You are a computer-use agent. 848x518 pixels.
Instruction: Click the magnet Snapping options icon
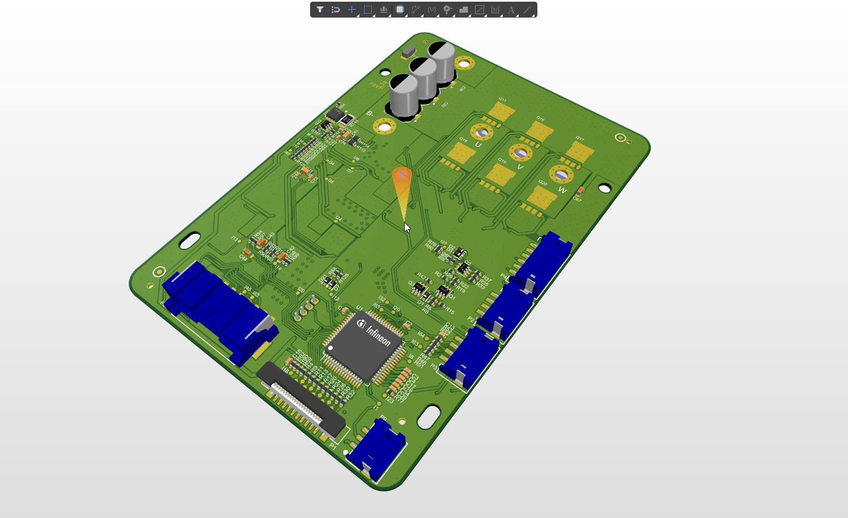336,10
